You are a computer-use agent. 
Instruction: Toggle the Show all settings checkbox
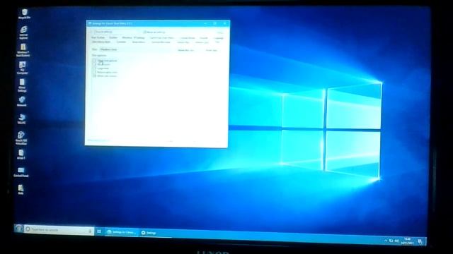click(154, 32)
